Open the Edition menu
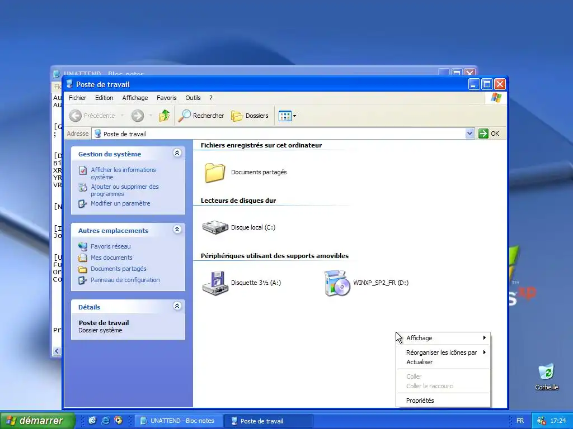The height and width of the screenshot is (429, 573). 104,98
